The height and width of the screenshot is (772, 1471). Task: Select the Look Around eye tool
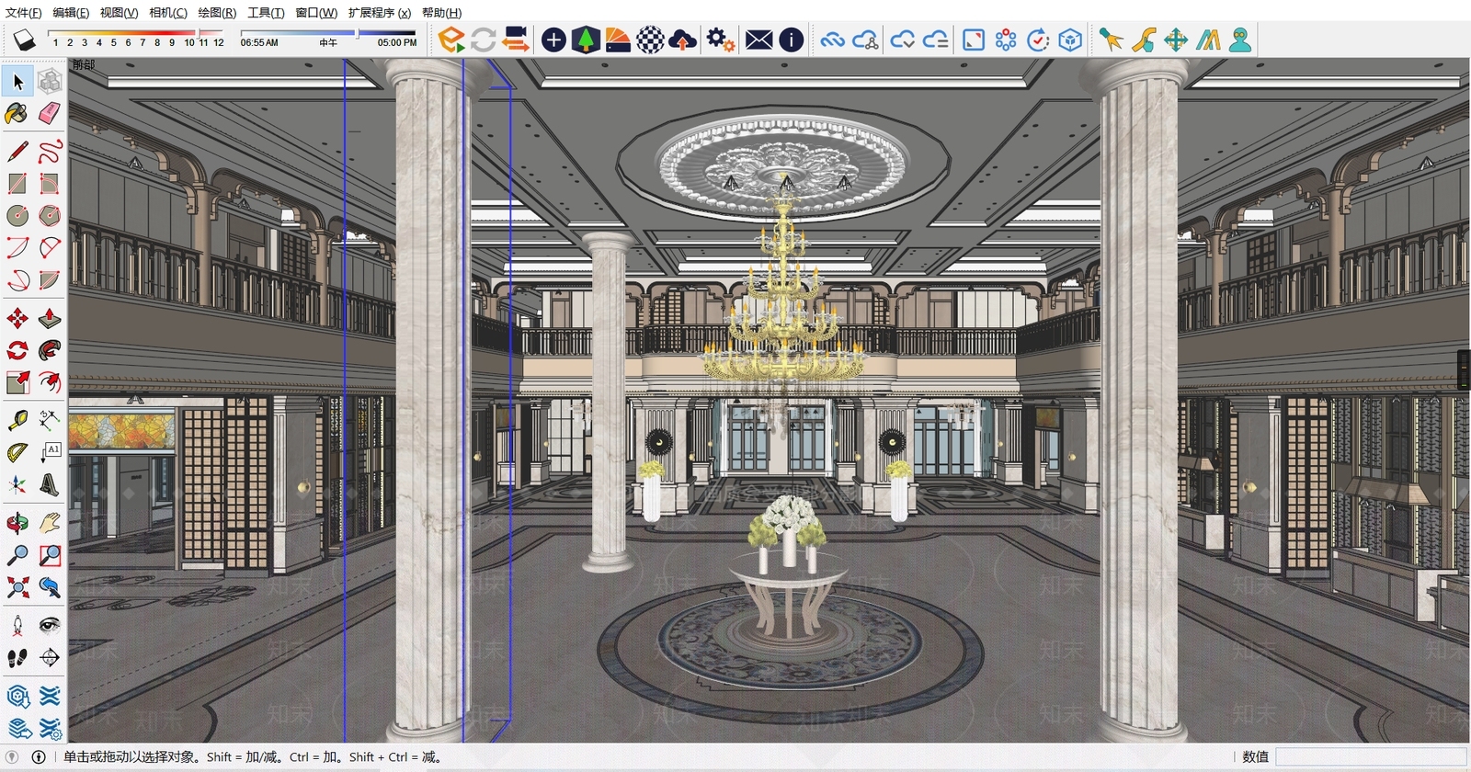(x=50, y=626)
